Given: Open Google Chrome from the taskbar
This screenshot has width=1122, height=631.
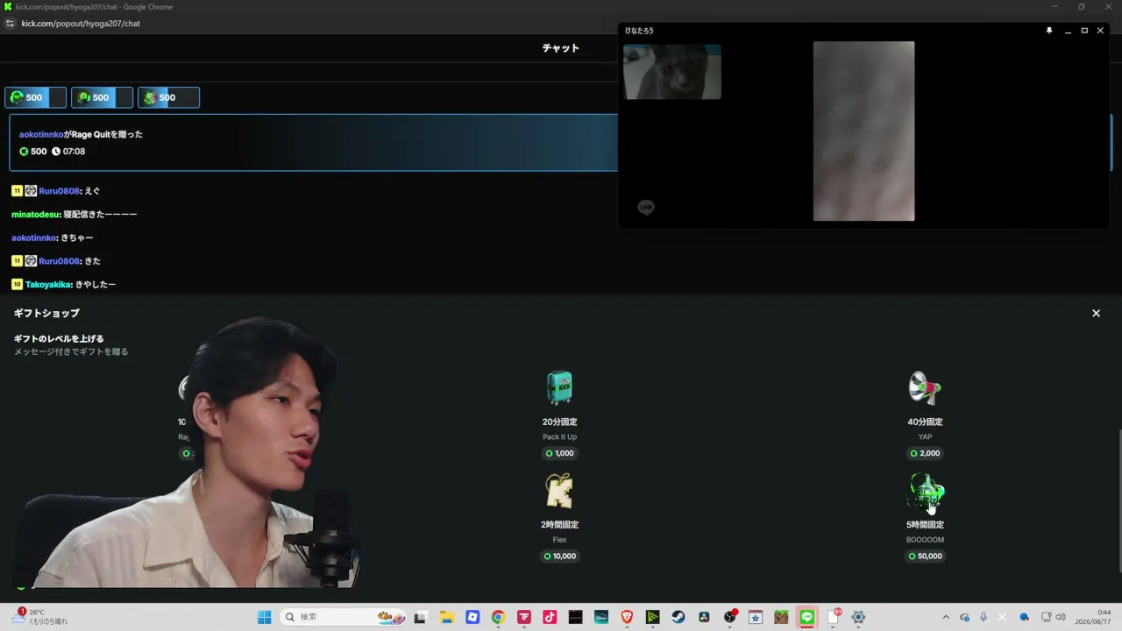Looking at the screenshot, I should (498, 617).
